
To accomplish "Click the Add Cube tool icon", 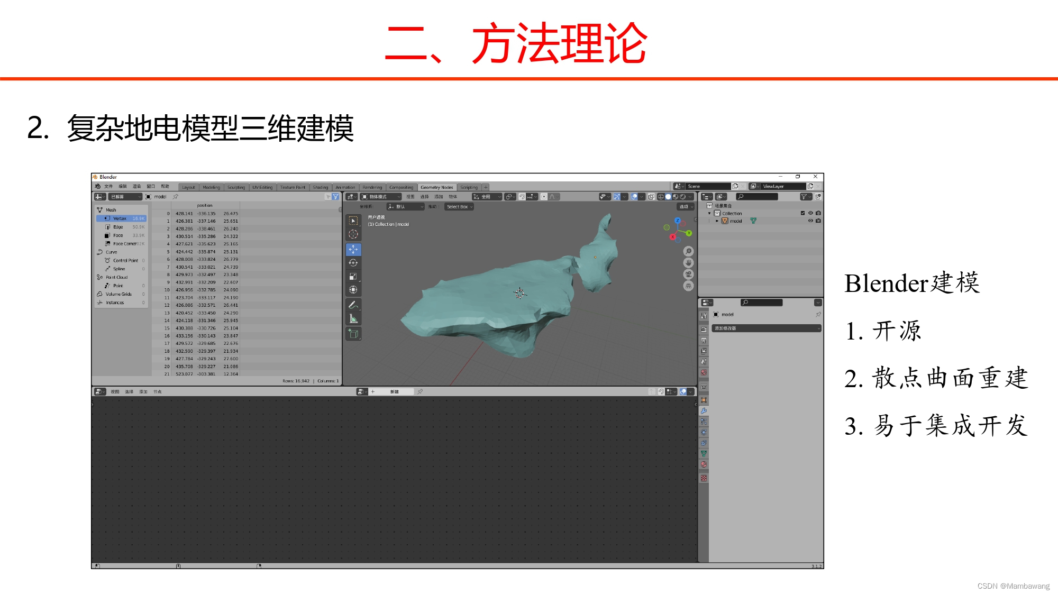I will point(353,334).
